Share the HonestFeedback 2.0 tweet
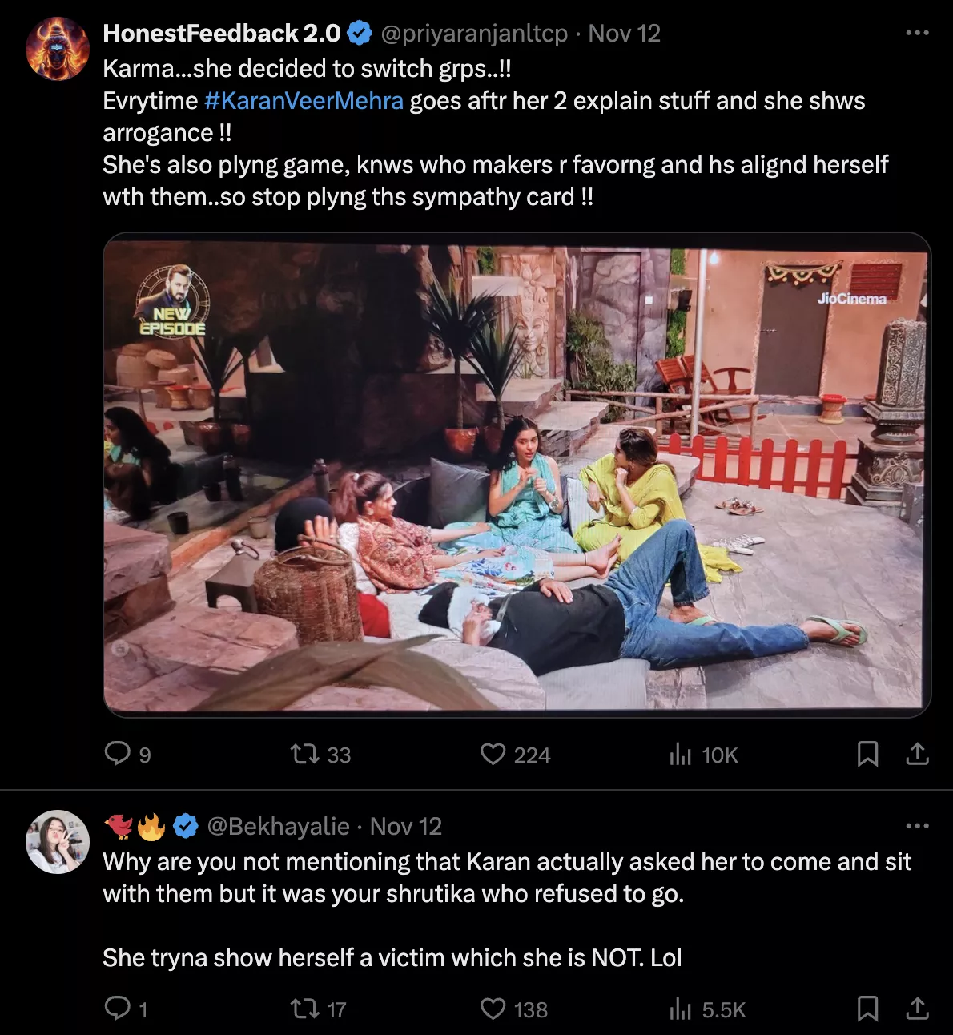953x1035 pixels. click(x=917, y=754)
